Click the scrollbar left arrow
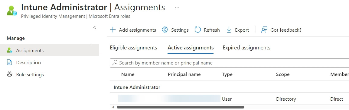This screenshot has height=110, width=349. pyautogui.click(x=113, y=107)
